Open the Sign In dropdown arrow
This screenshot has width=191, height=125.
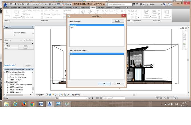162,4
